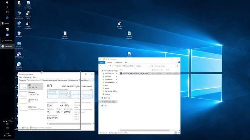This screenshot has height=140, width=250.
Task: Go back in Explorer navigation
Action: (101, 66)
